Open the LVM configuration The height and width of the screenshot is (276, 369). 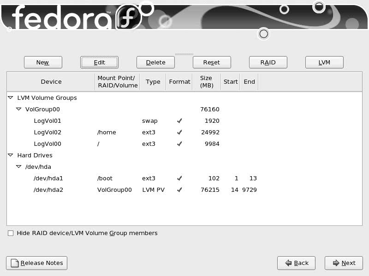[x=324, y=63]
